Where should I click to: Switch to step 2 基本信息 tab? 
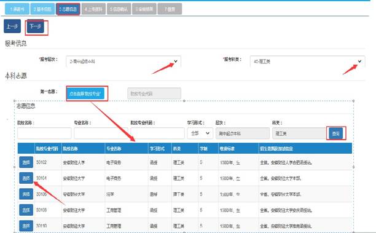tap(42, 9)
